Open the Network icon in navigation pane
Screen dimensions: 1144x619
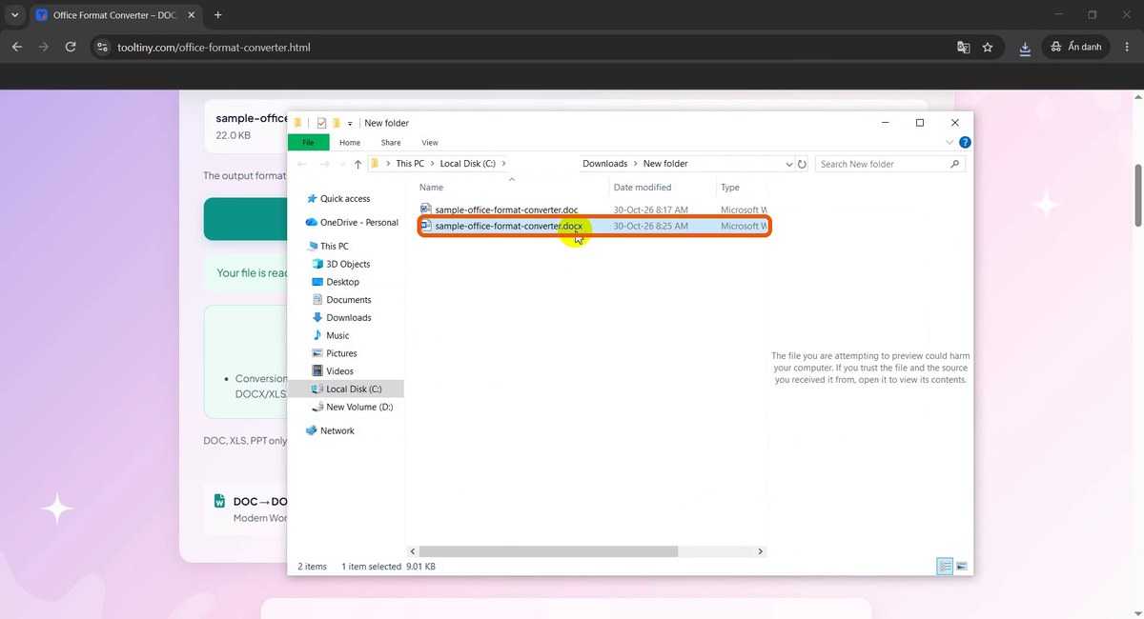point(311,430)
